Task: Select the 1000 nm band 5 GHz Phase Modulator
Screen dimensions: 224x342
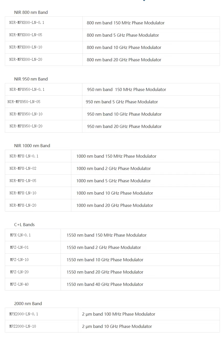Action: click(x=114, y=181)
